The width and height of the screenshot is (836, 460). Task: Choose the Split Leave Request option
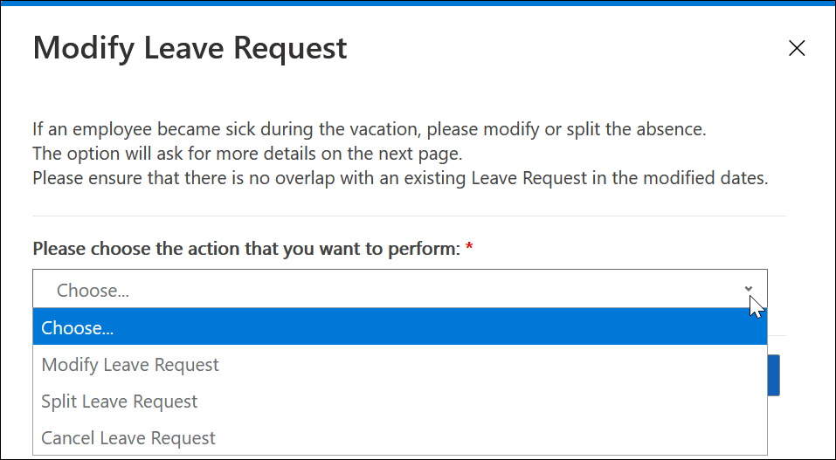coord(121,402)
